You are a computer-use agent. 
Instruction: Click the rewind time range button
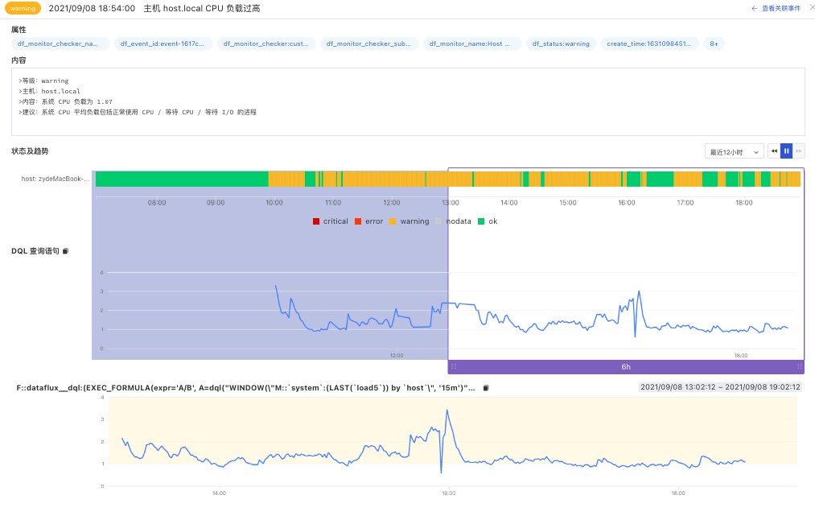pyautogui.click(x=774, y=151)
